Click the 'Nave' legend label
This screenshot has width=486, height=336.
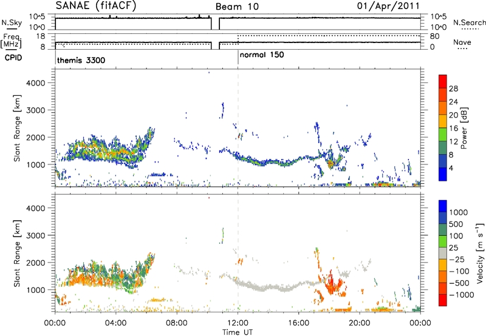[462, 42]
